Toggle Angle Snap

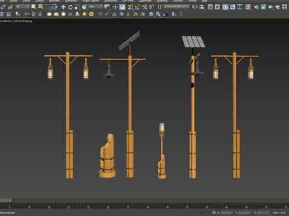coord(137,7)
